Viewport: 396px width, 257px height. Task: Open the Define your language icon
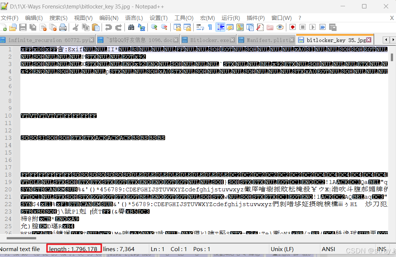230,27
